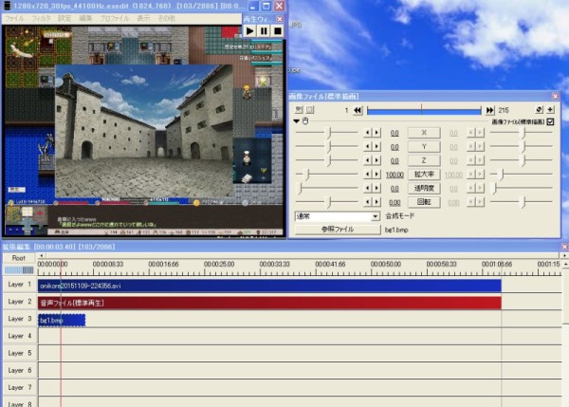Decrease 透明度 value with left arrow
This screenshot has width=569, height=407.
click(x=367, y=189)
